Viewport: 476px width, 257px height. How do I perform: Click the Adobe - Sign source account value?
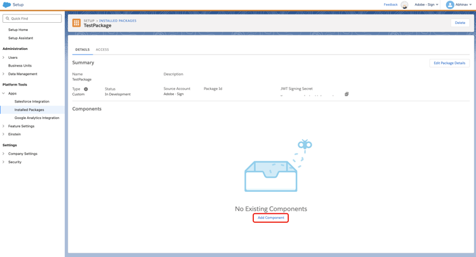coord(174,94)
